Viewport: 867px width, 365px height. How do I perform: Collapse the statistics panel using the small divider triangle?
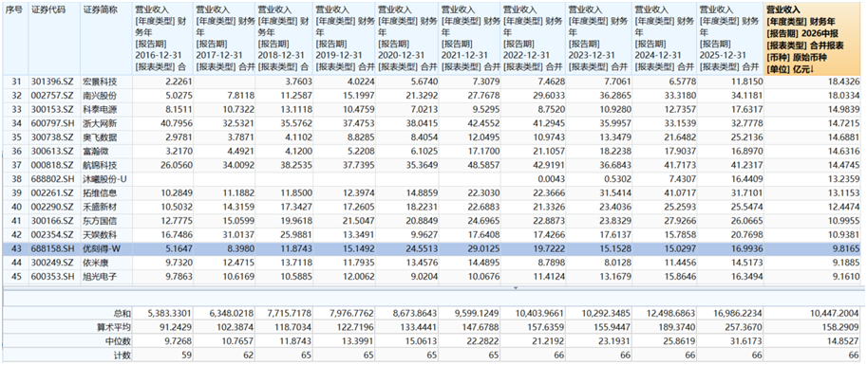tap(516, 287)
